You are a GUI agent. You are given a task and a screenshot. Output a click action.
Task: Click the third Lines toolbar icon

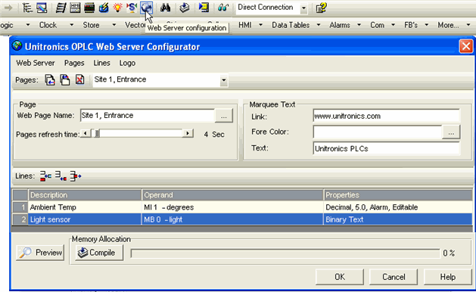point(76,176)
